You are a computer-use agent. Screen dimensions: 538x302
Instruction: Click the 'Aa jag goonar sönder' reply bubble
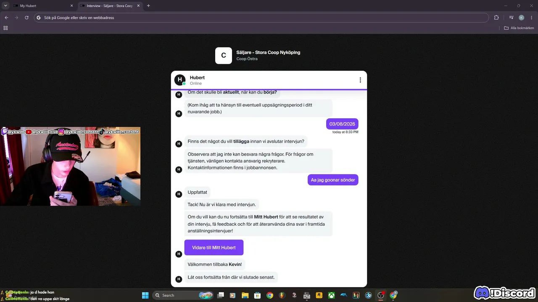point(333,180)
